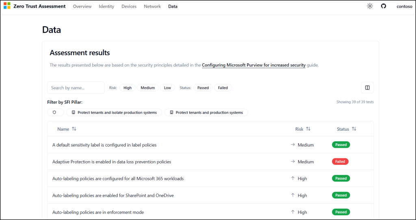Open the GitHub repository icon
The height and width of the screenshot is (220, 416).
383,6
